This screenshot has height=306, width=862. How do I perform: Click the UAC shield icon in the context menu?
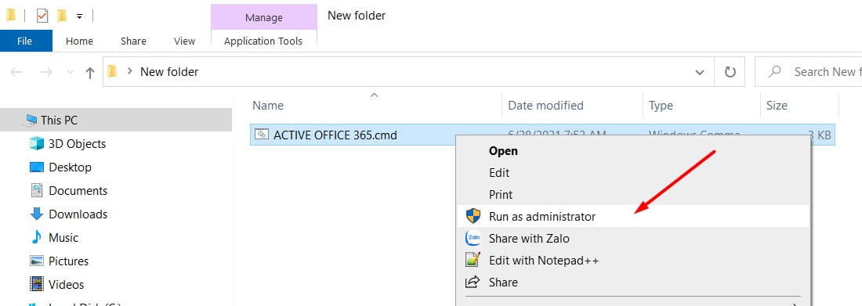coord(473,216)
